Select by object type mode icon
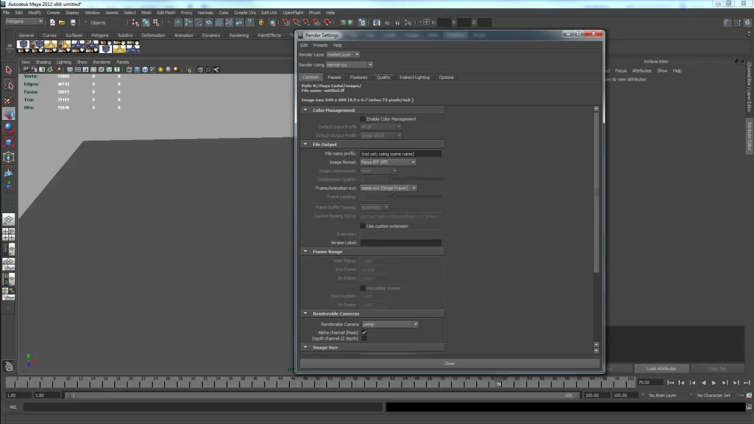This screenshot has height=424, width=754. click(145, 22)
